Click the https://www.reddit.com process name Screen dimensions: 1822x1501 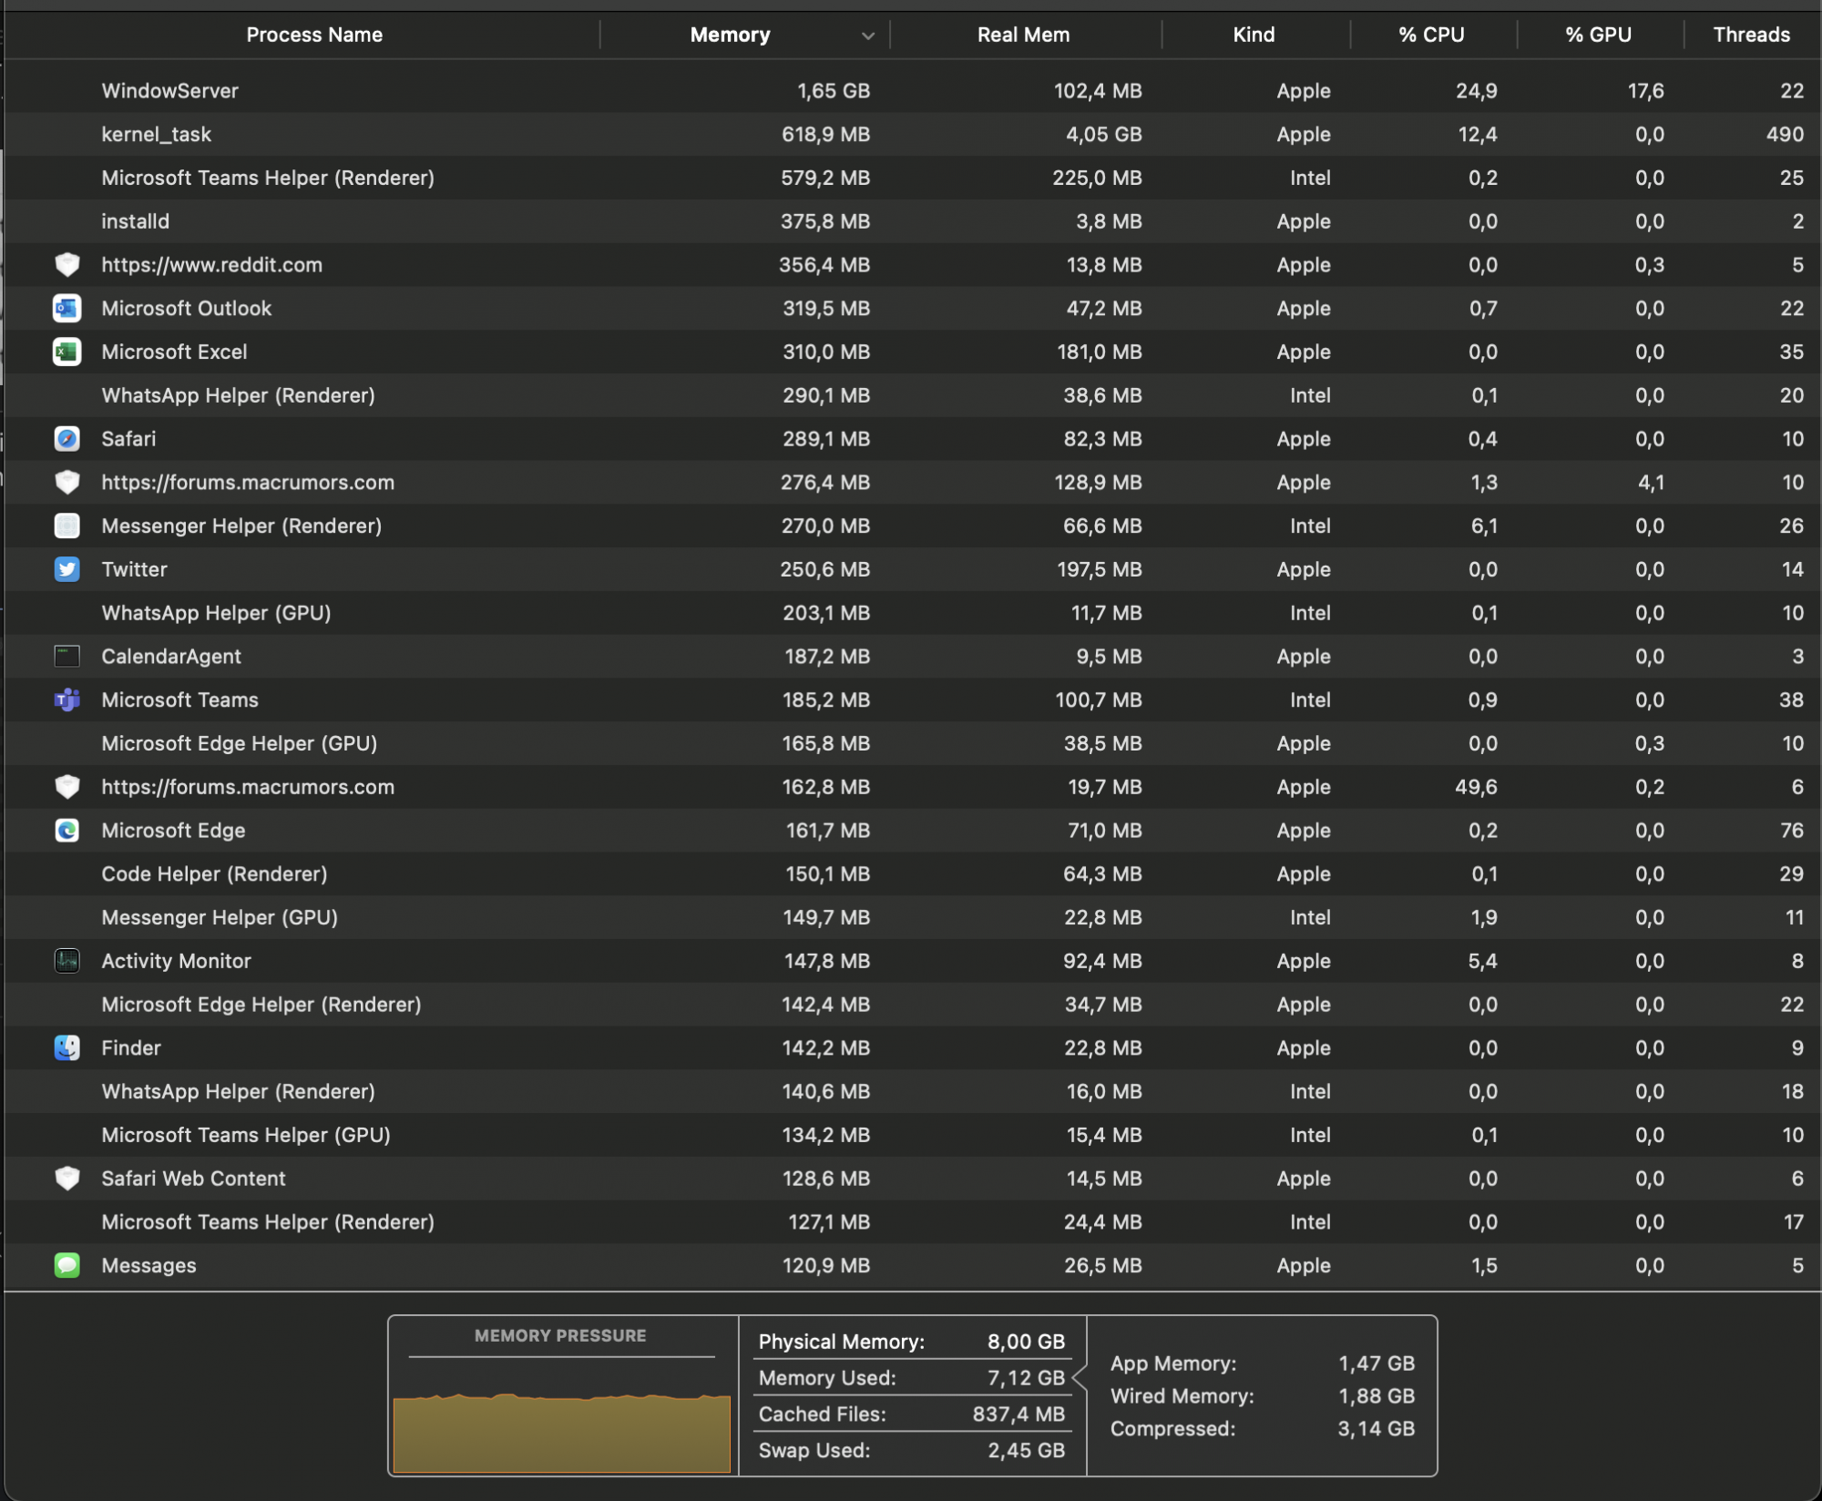point(211,265)
